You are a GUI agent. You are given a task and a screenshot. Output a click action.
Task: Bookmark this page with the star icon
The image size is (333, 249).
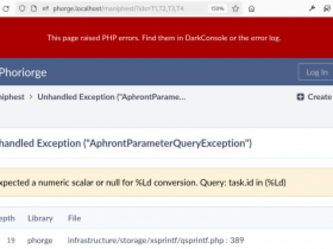pos(236,9)
